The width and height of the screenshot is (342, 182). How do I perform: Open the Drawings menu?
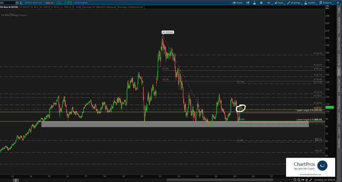[x=294, y=3]
